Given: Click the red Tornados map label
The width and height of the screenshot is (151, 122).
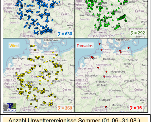Looking at the screenshot, I should [84, 46].
